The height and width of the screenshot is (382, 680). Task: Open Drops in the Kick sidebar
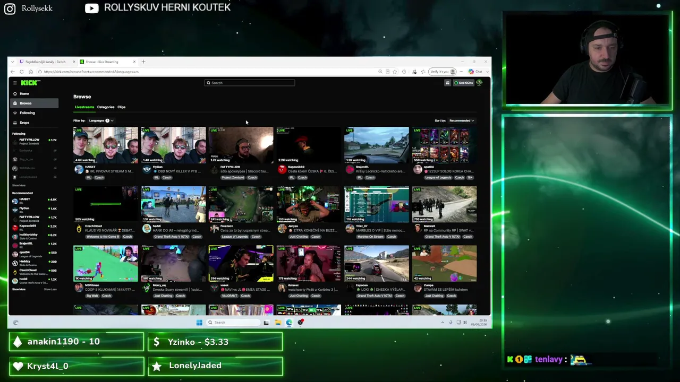tap(33, 123)
